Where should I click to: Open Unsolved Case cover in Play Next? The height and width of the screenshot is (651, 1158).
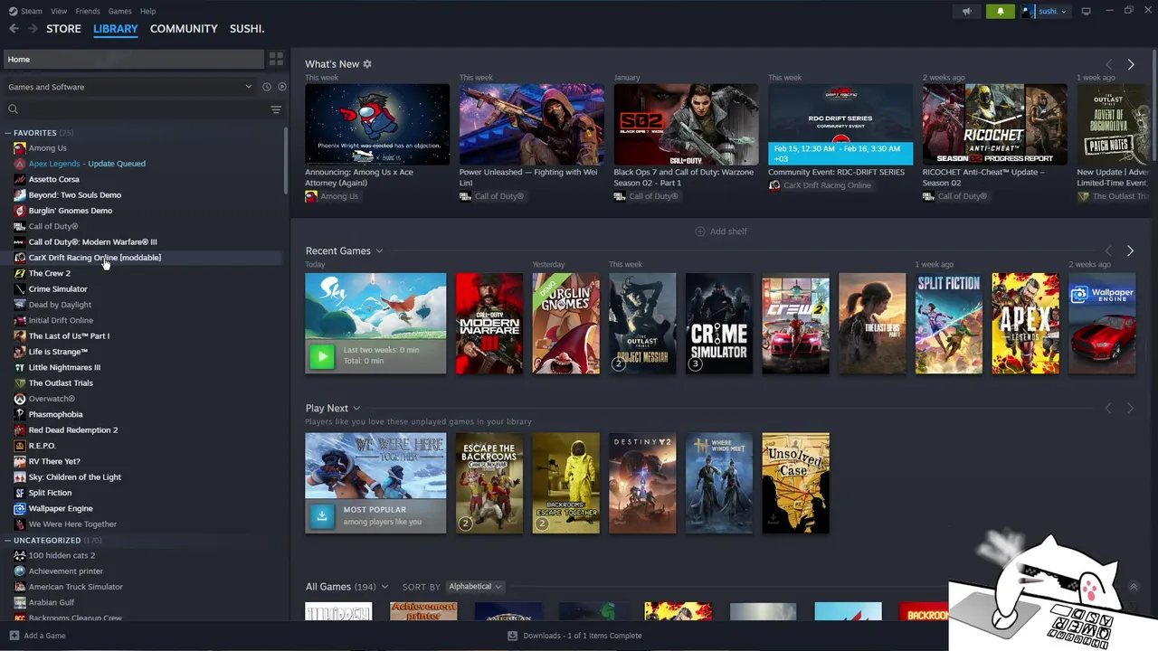(x=795, y=483)
